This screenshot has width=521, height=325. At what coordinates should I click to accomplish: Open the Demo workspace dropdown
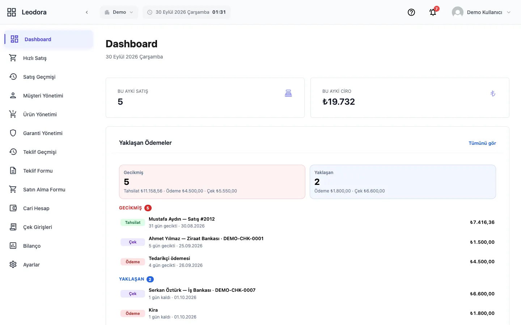click(x=119, y=12)
